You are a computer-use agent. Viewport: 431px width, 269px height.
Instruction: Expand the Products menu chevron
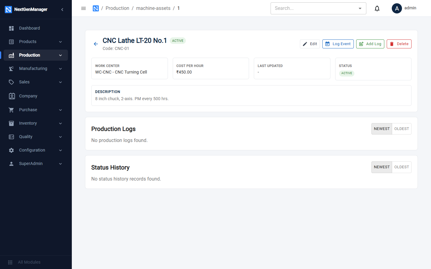click(60, 42)
